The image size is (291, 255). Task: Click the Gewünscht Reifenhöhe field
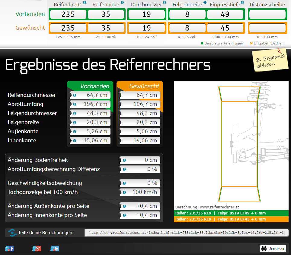pyautogui.click(x=106, y=28)
